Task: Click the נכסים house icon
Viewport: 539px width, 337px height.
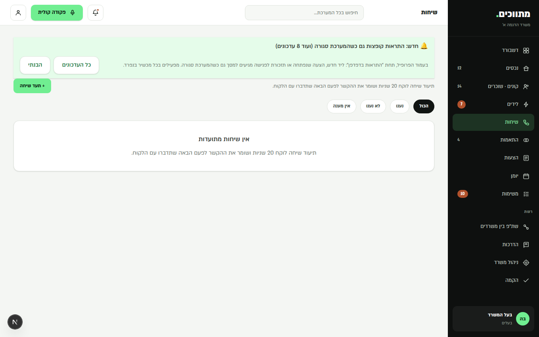Action: tap(526, 68)
